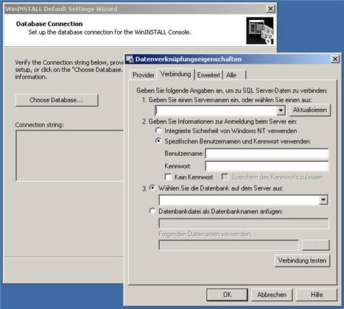
Task: Open the Erweitert tab
Action: (x=208, y=75)
